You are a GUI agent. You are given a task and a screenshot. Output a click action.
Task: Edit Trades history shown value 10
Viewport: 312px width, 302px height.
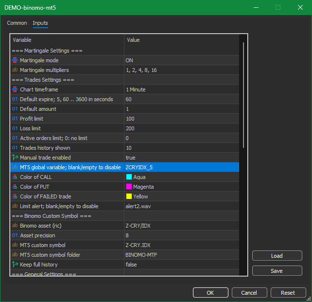tap(181, 148)
